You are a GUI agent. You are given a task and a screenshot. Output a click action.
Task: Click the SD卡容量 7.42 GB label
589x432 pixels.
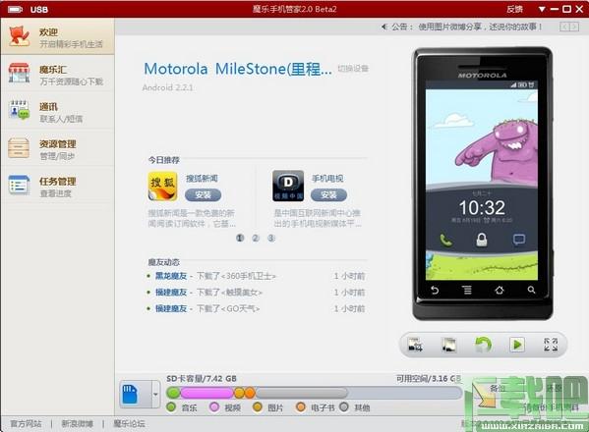[x=202, y=379]
